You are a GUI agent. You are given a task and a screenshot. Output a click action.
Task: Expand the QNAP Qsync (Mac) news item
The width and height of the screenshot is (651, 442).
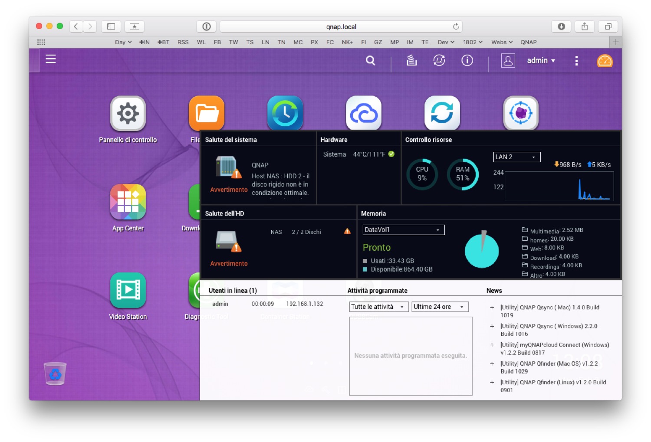[x=492, y=308]
